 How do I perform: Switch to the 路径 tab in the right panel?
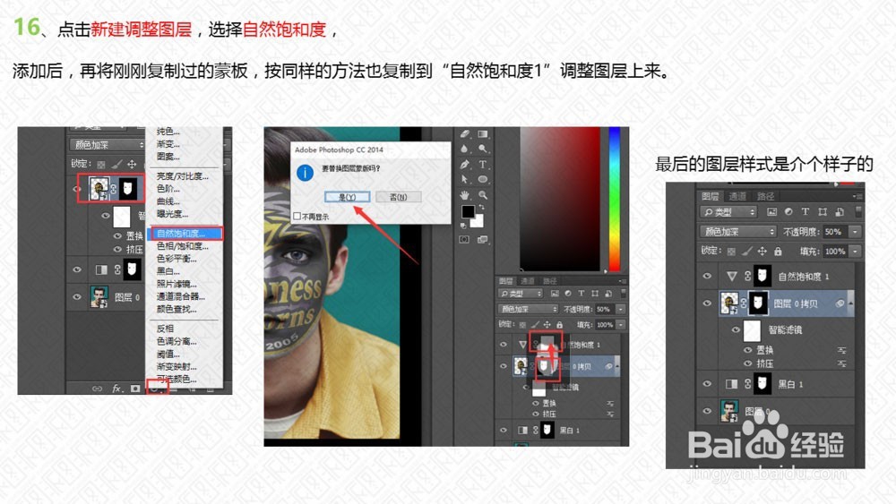pyautogui.click(x=765, y=196)
